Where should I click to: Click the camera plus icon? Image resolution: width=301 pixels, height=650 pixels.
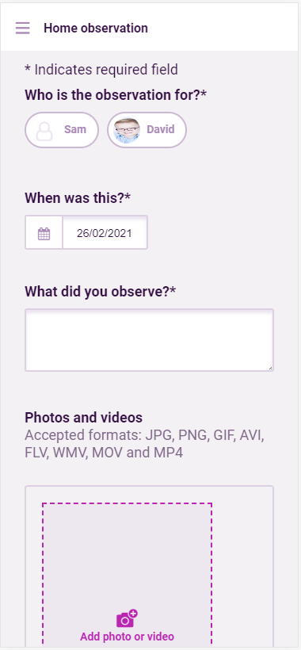point(127,618)
